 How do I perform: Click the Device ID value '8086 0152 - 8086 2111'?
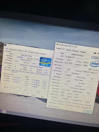pos(90,72)
